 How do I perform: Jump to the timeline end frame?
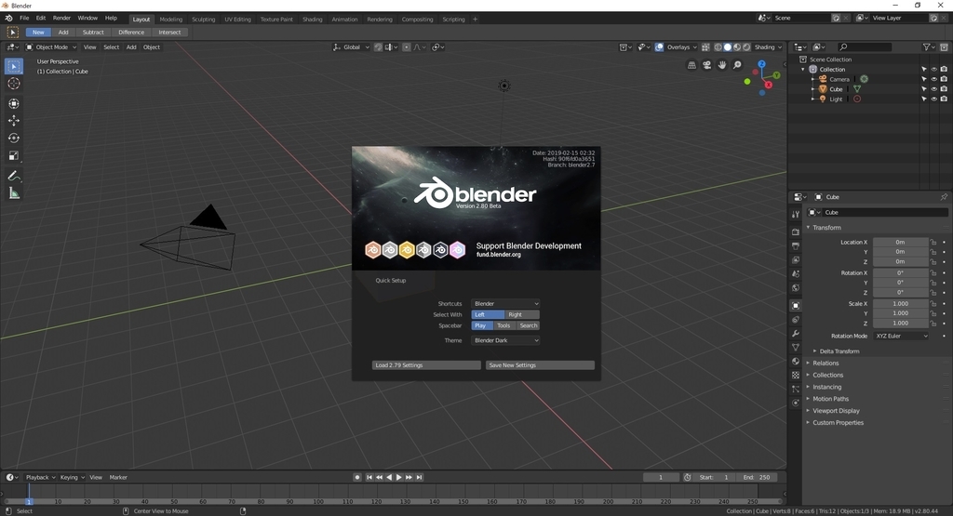(419, 477)
